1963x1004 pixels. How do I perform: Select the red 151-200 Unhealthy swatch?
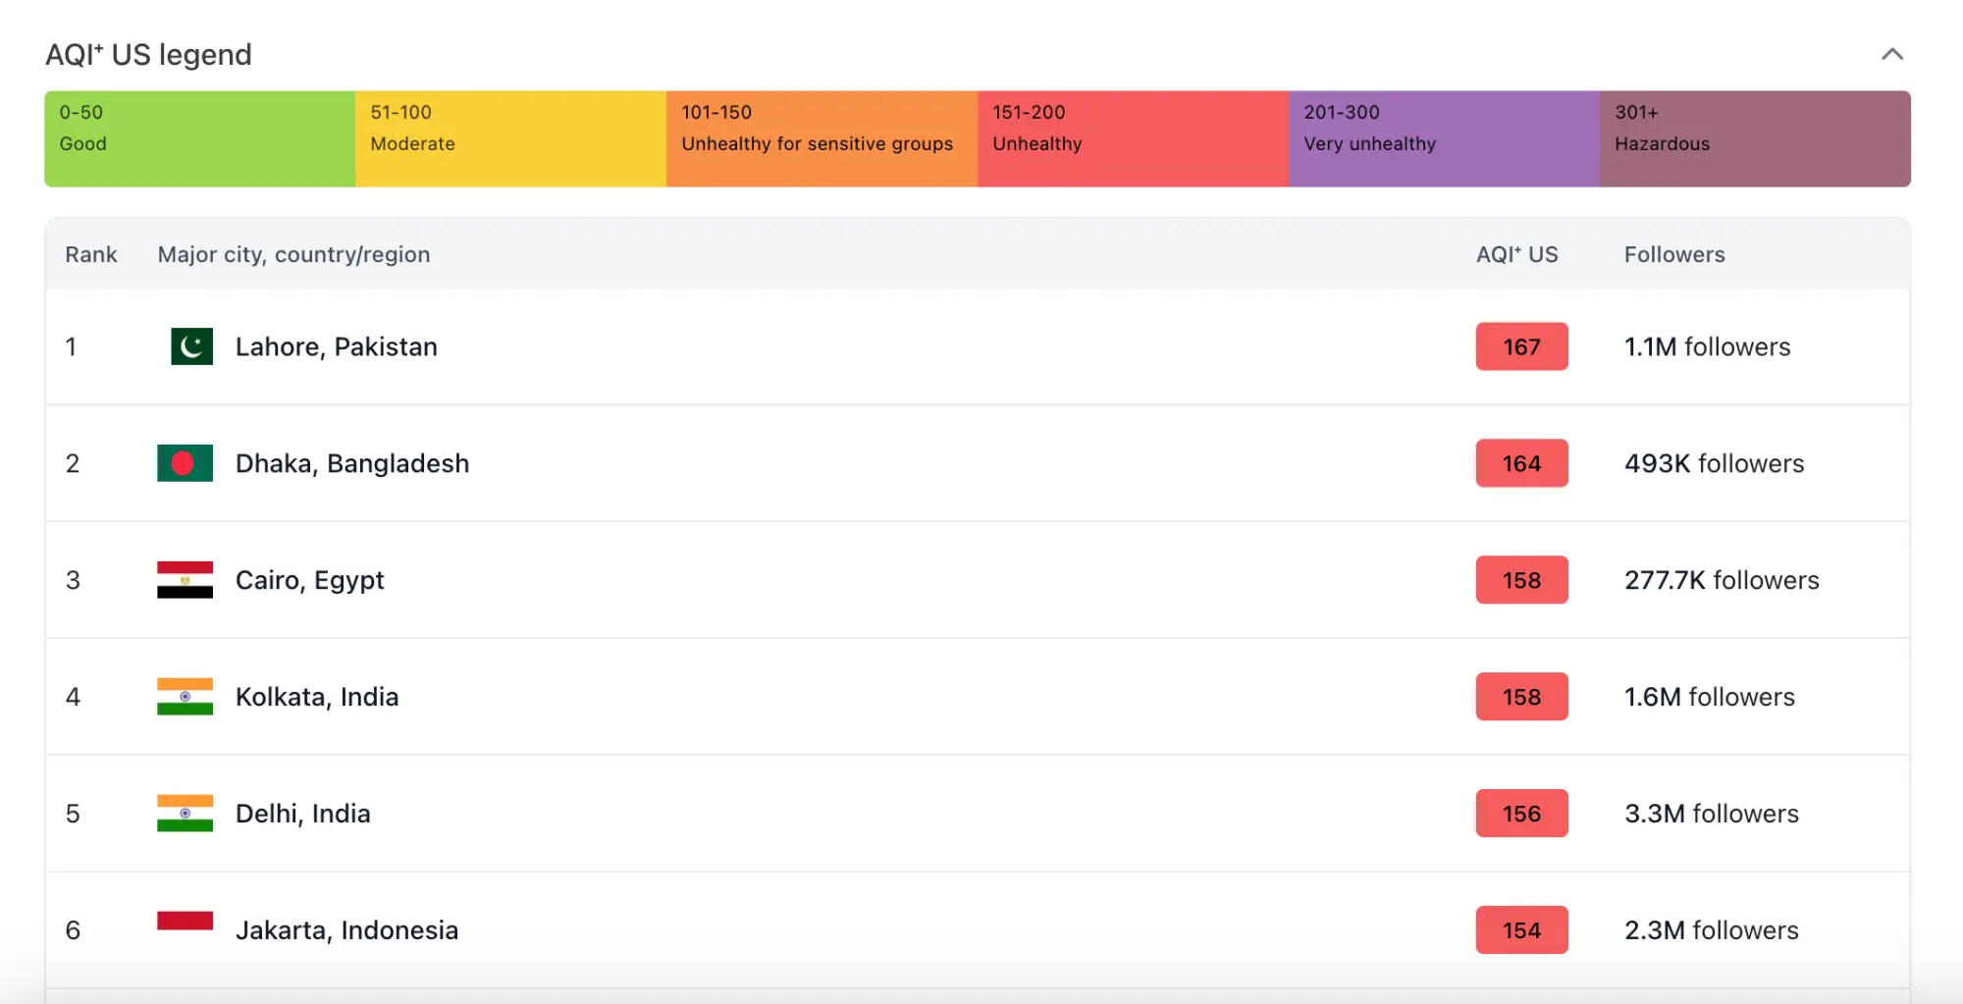coord(1133,138)
